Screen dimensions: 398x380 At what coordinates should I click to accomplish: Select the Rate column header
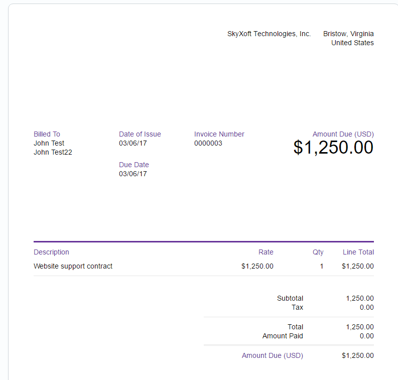click(x=266, y=252)
